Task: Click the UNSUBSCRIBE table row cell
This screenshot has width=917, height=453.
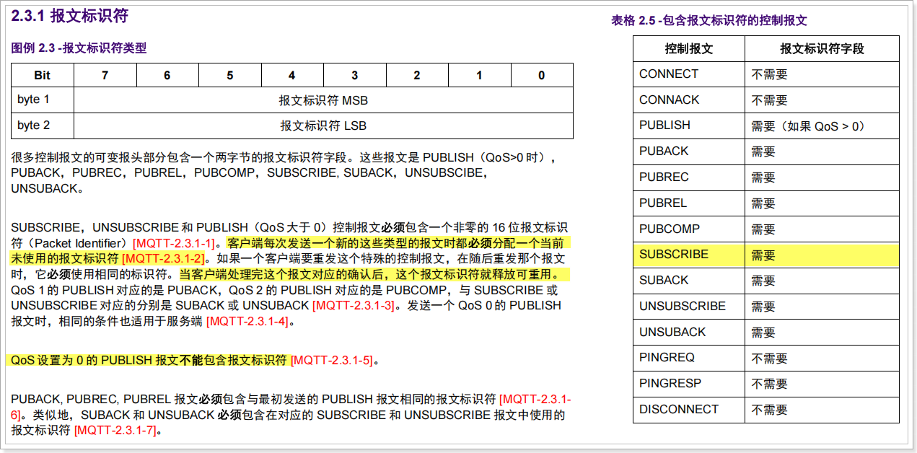Action: click(689, 307)
